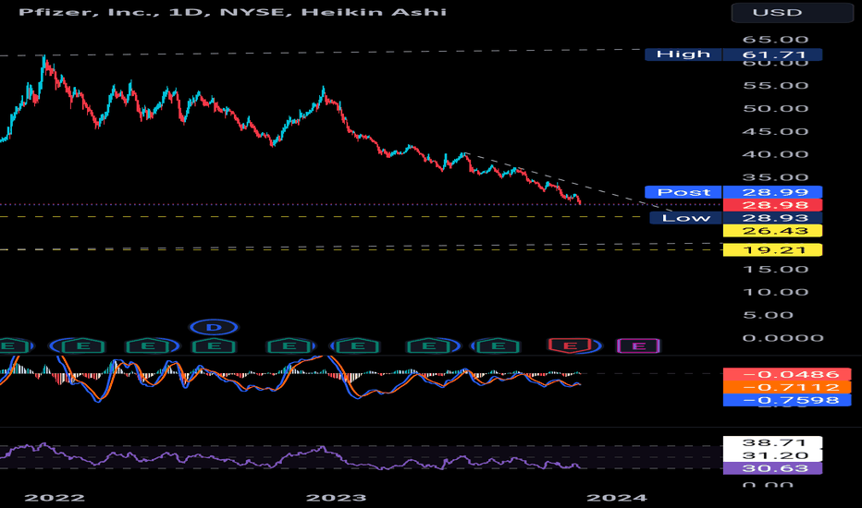Click the red -0.0486 MACD histogram value

click(x=787, y=375)
